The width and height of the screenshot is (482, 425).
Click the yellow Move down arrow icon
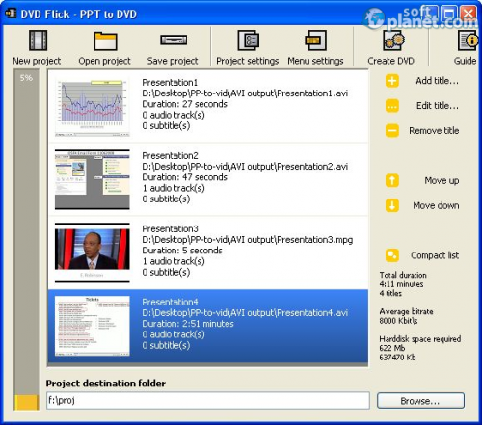[392, 205]
